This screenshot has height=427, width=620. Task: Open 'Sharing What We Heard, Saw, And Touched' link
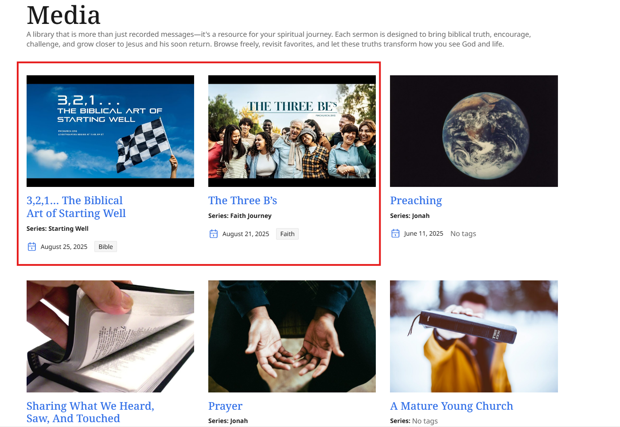[90, 412]
